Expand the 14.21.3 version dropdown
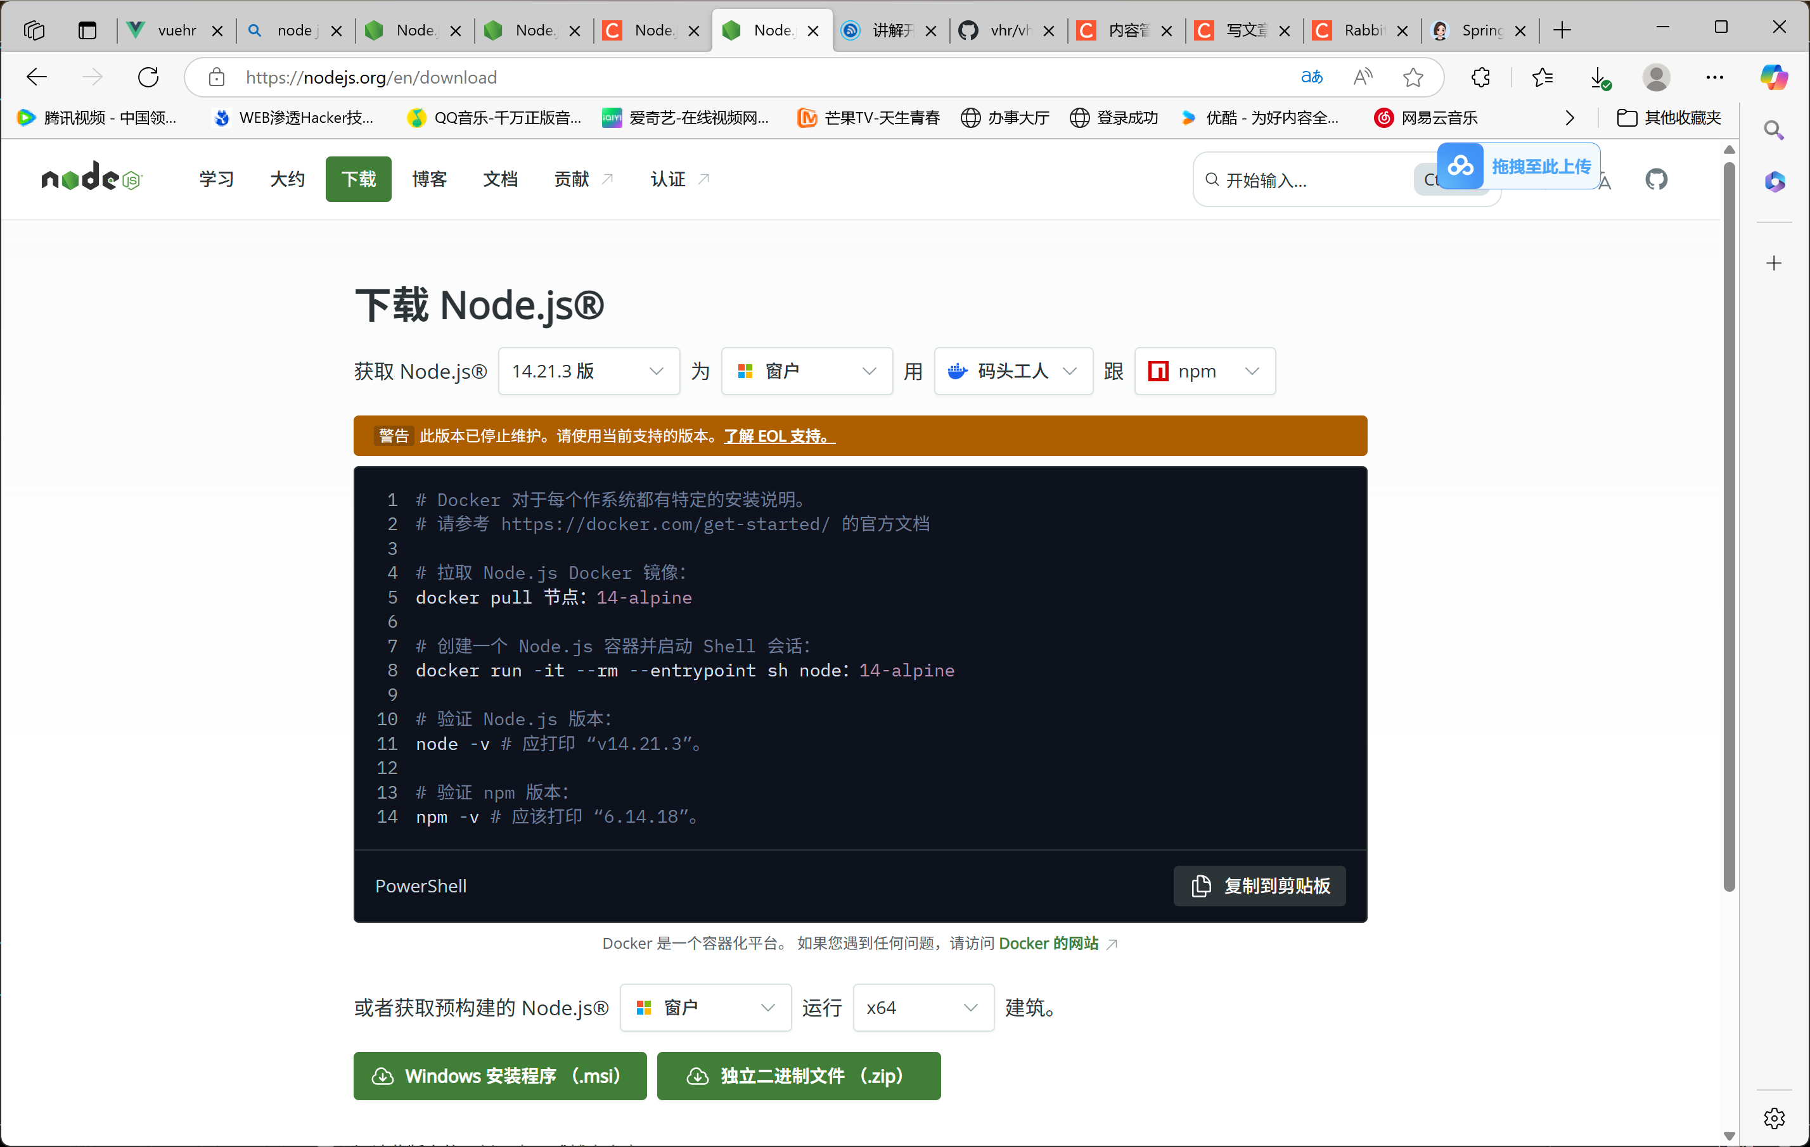 589,371
